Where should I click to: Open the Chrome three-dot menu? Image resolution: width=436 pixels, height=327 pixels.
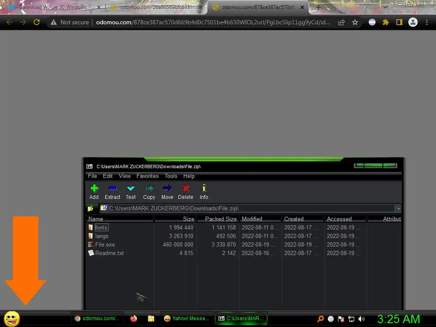[427, 22]
